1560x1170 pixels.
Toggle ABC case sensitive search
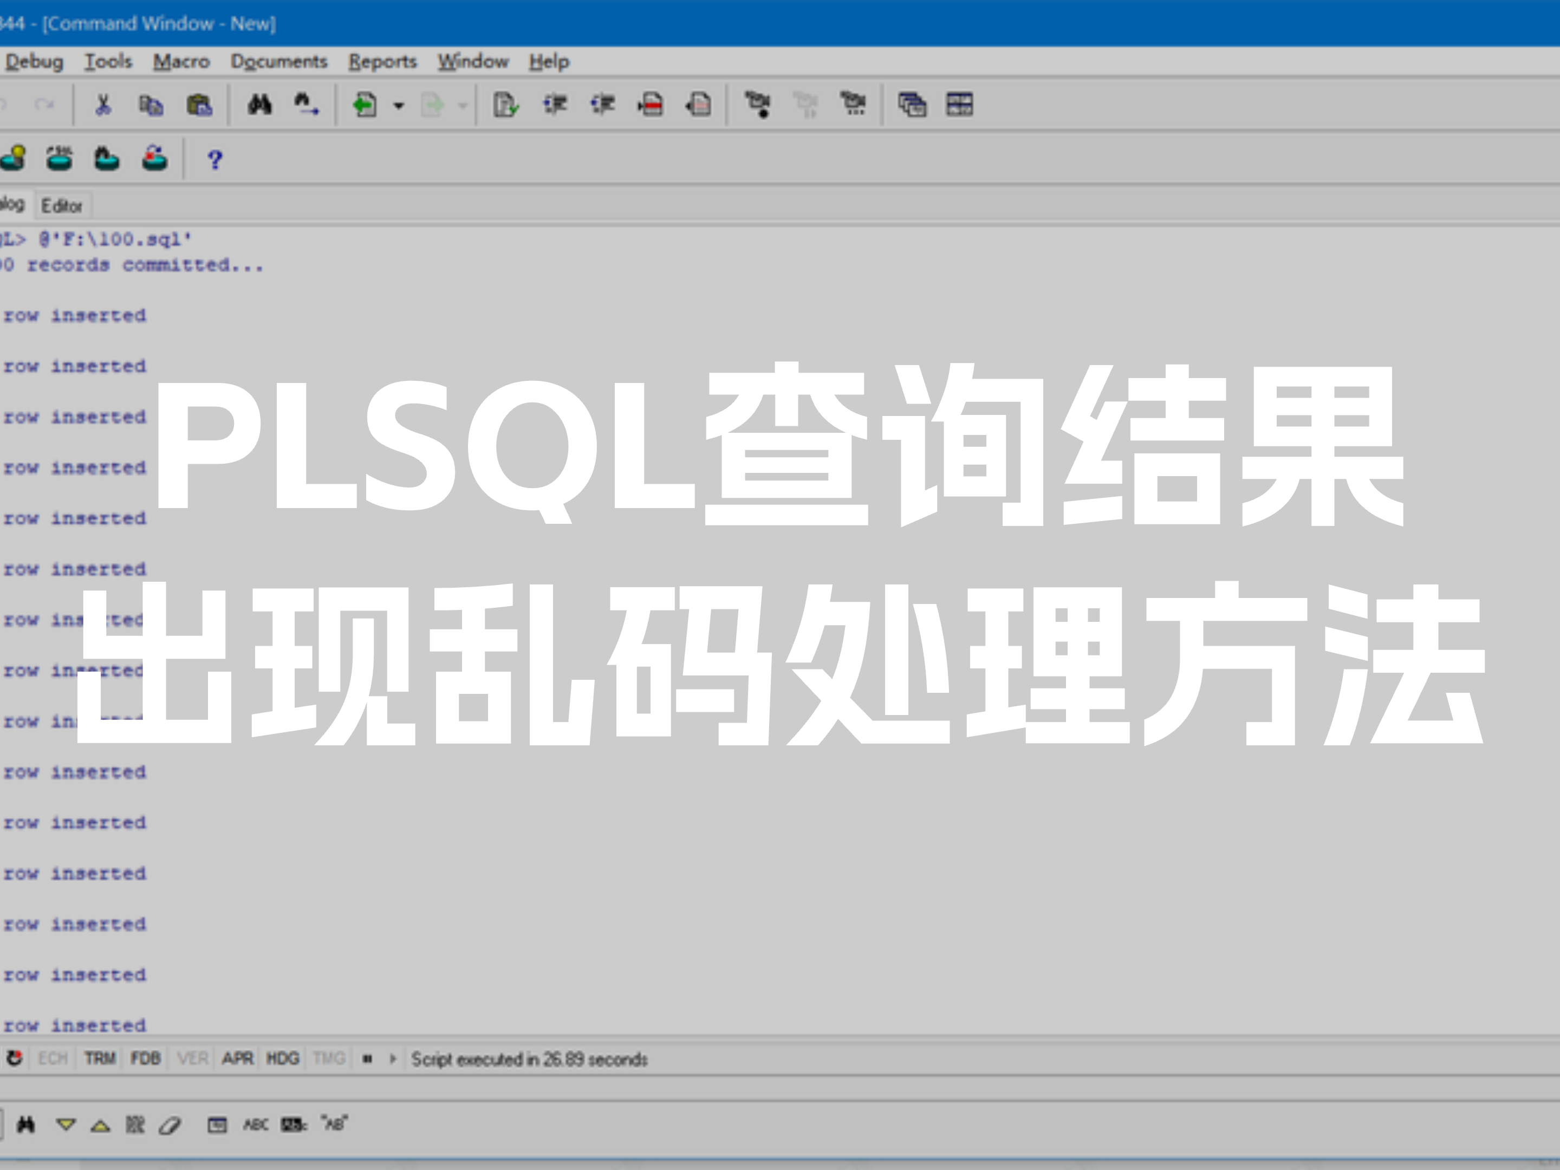tap(255, 1124)
